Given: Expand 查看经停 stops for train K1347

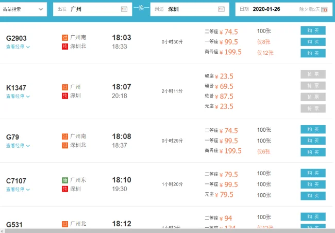Looking at the screenshot, I should coord(18,96).
